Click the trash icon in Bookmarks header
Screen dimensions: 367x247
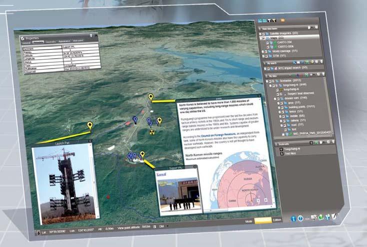tap(333, 141)
